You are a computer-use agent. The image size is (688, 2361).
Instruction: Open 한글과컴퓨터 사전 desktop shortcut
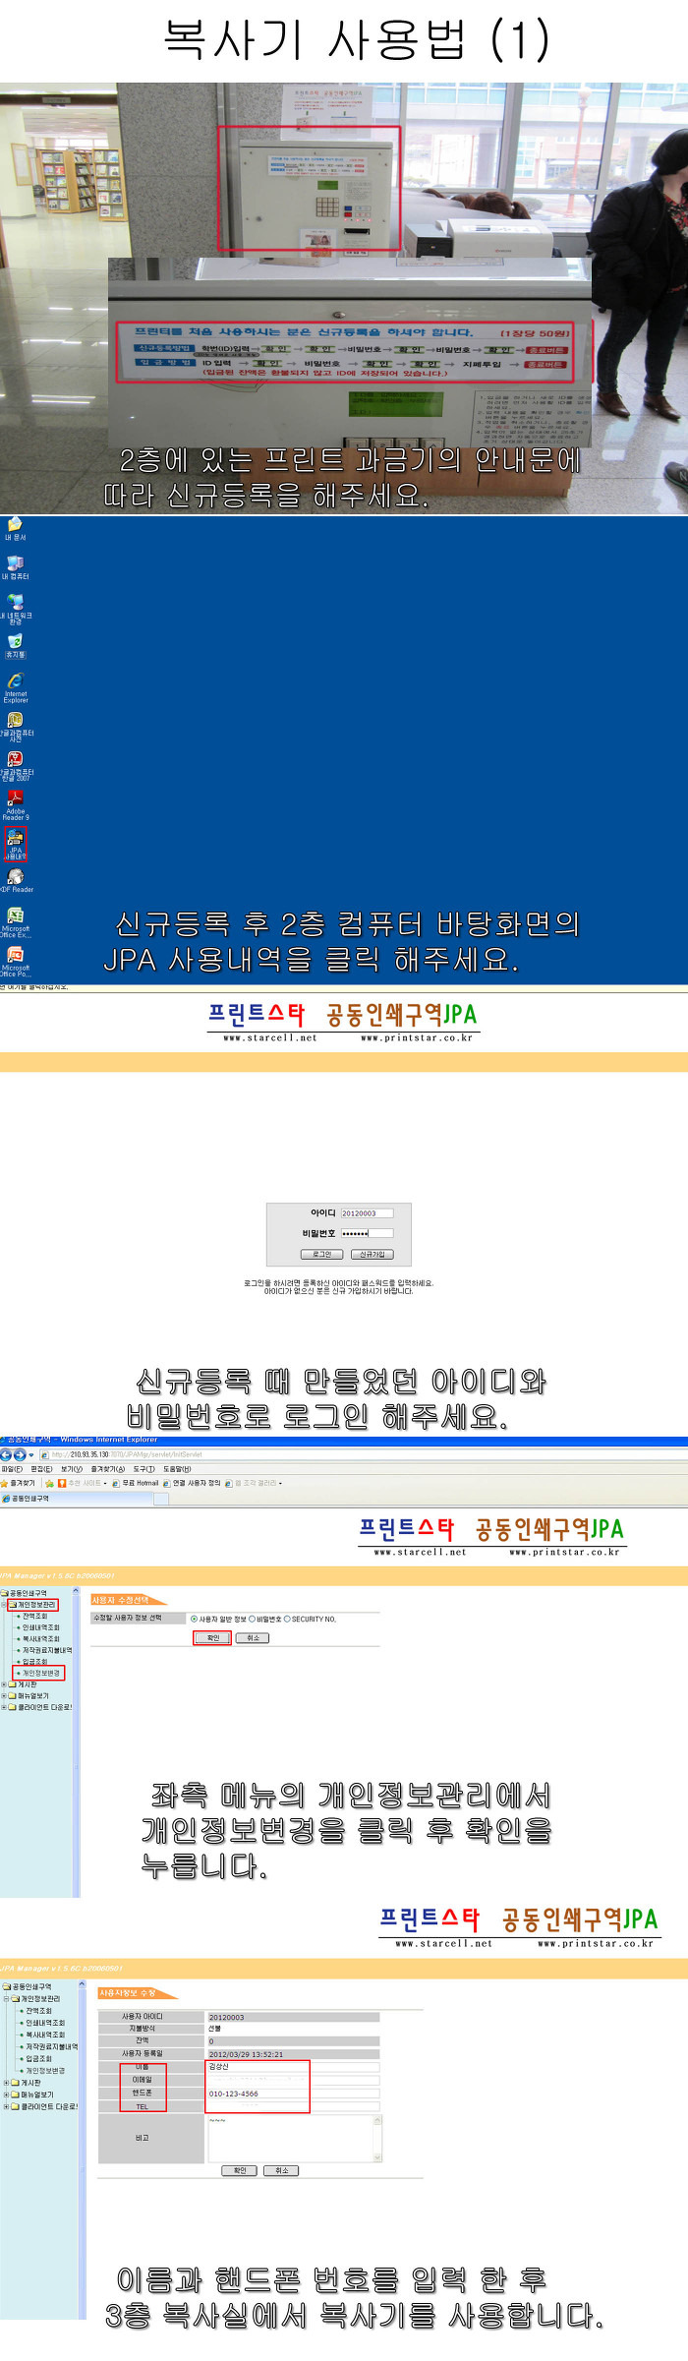coord(16,727)
